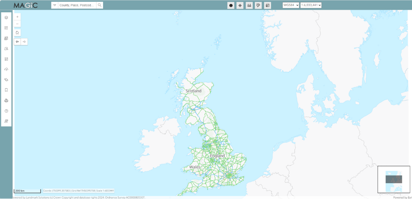Open the Print tool in the sidebar

point(6,100)
